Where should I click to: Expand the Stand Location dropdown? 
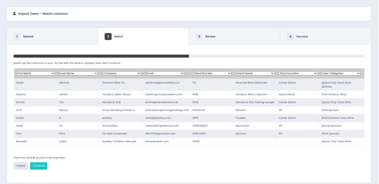point(298,73)
